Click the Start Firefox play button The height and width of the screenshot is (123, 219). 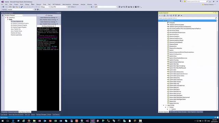click(x=69, y=7)
